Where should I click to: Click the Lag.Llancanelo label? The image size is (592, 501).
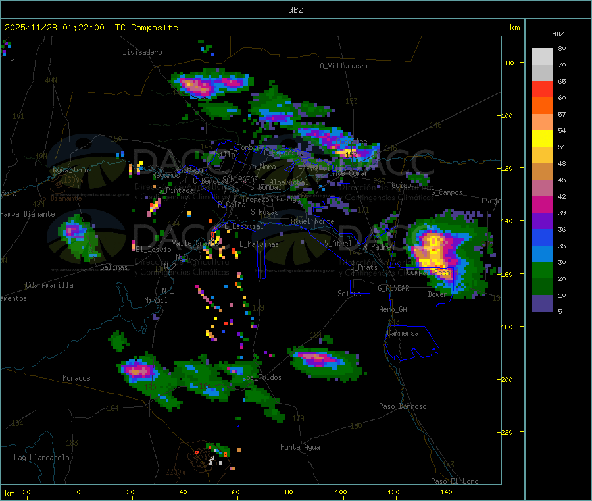tap(41, 458)
